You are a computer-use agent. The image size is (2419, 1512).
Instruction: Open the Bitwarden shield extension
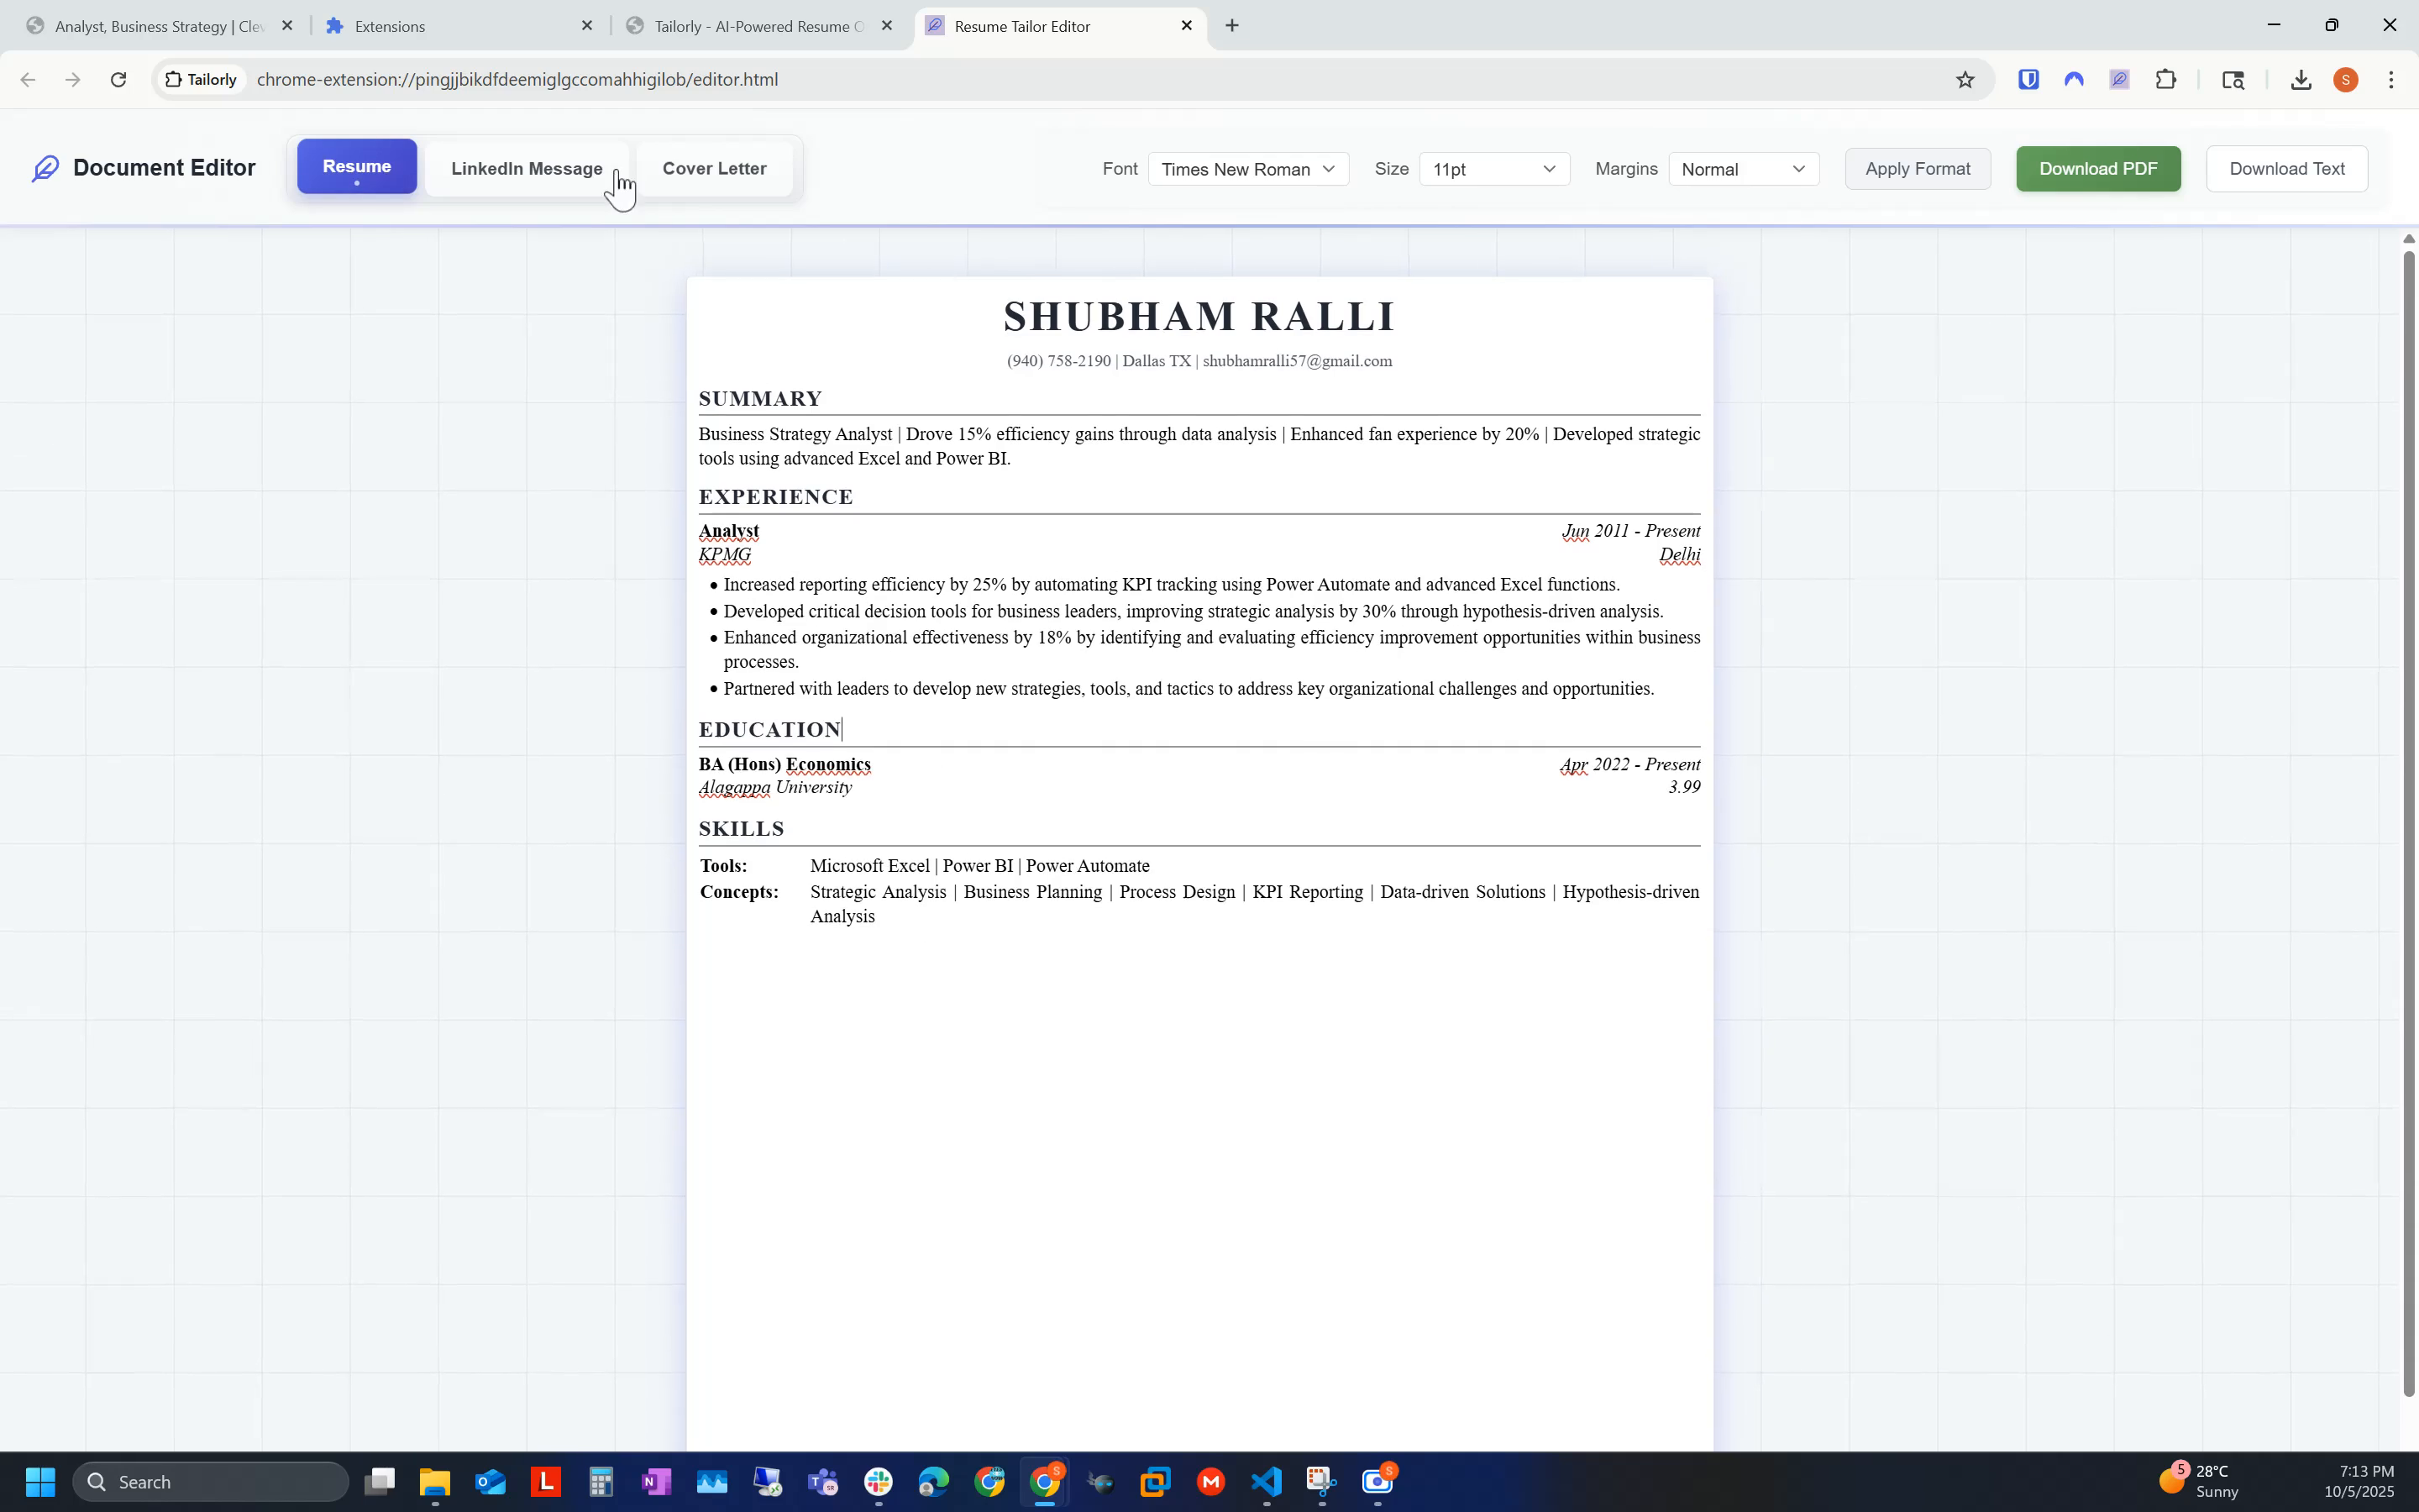pyautogui.click(x=2028, y=80)
